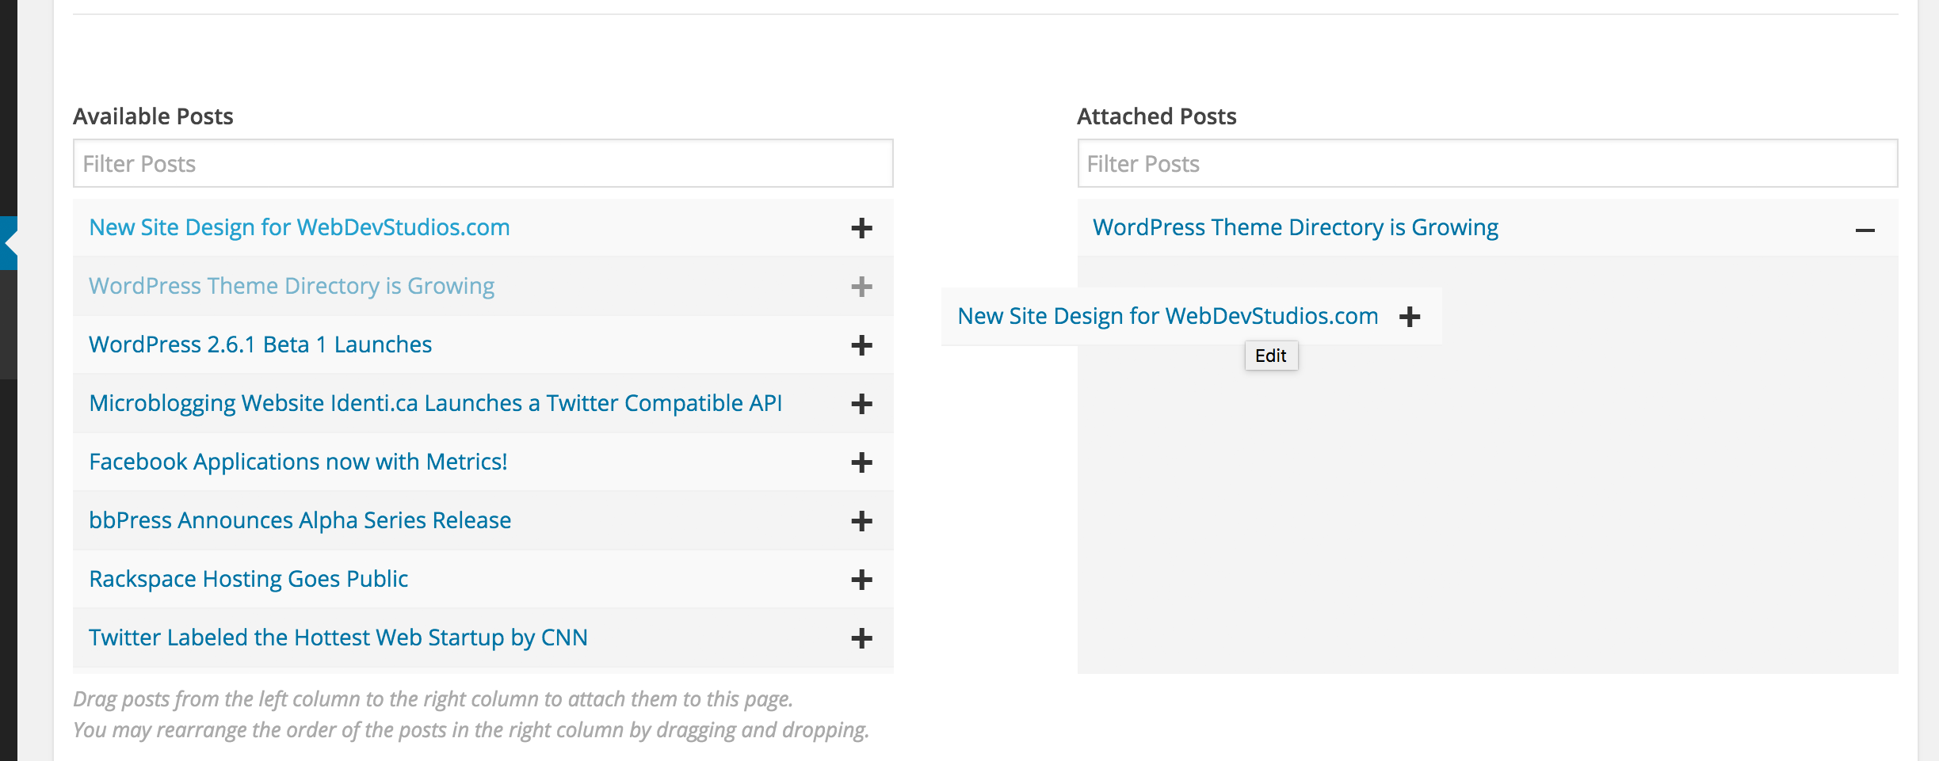Screen dimensions: 1939x761
Task: Click plus icon on dragged New Site Design item
Action: coord(1410,317)
